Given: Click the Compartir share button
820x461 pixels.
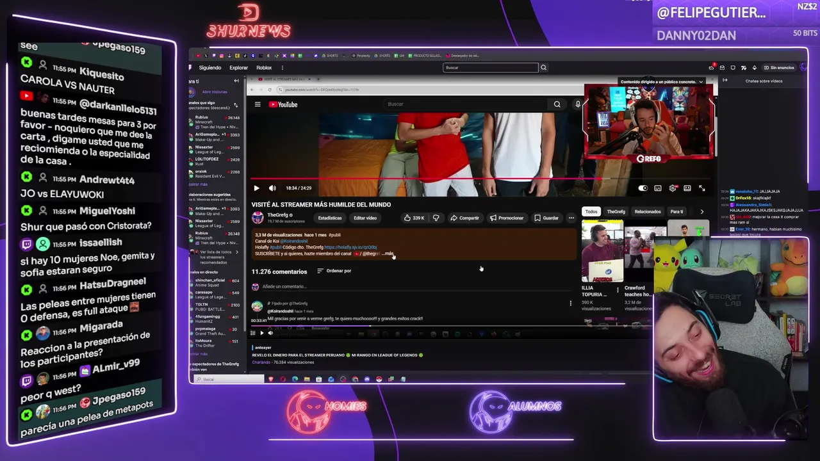Looking at the screenshot, I should tap(464, 218).
